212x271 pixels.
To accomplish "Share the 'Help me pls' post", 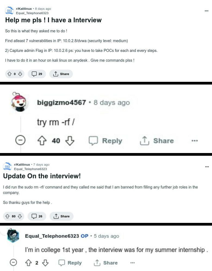I will (61, 74).
